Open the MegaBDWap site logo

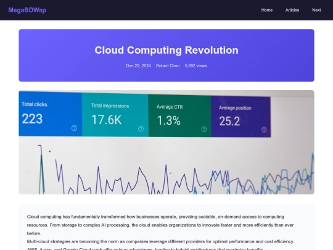[27, 10]
